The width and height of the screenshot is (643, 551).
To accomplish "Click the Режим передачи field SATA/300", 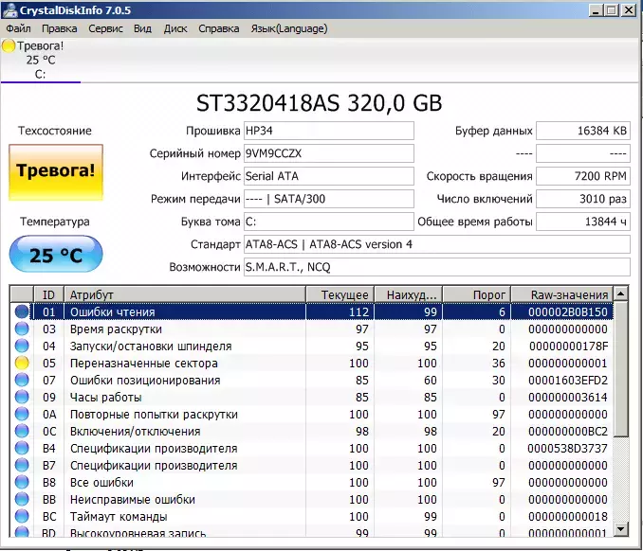I will click(x=329, y=199).
